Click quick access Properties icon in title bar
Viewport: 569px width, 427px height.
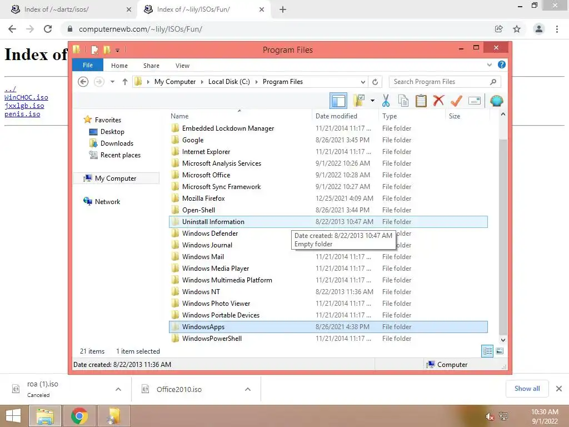click(x=94, y=49)
